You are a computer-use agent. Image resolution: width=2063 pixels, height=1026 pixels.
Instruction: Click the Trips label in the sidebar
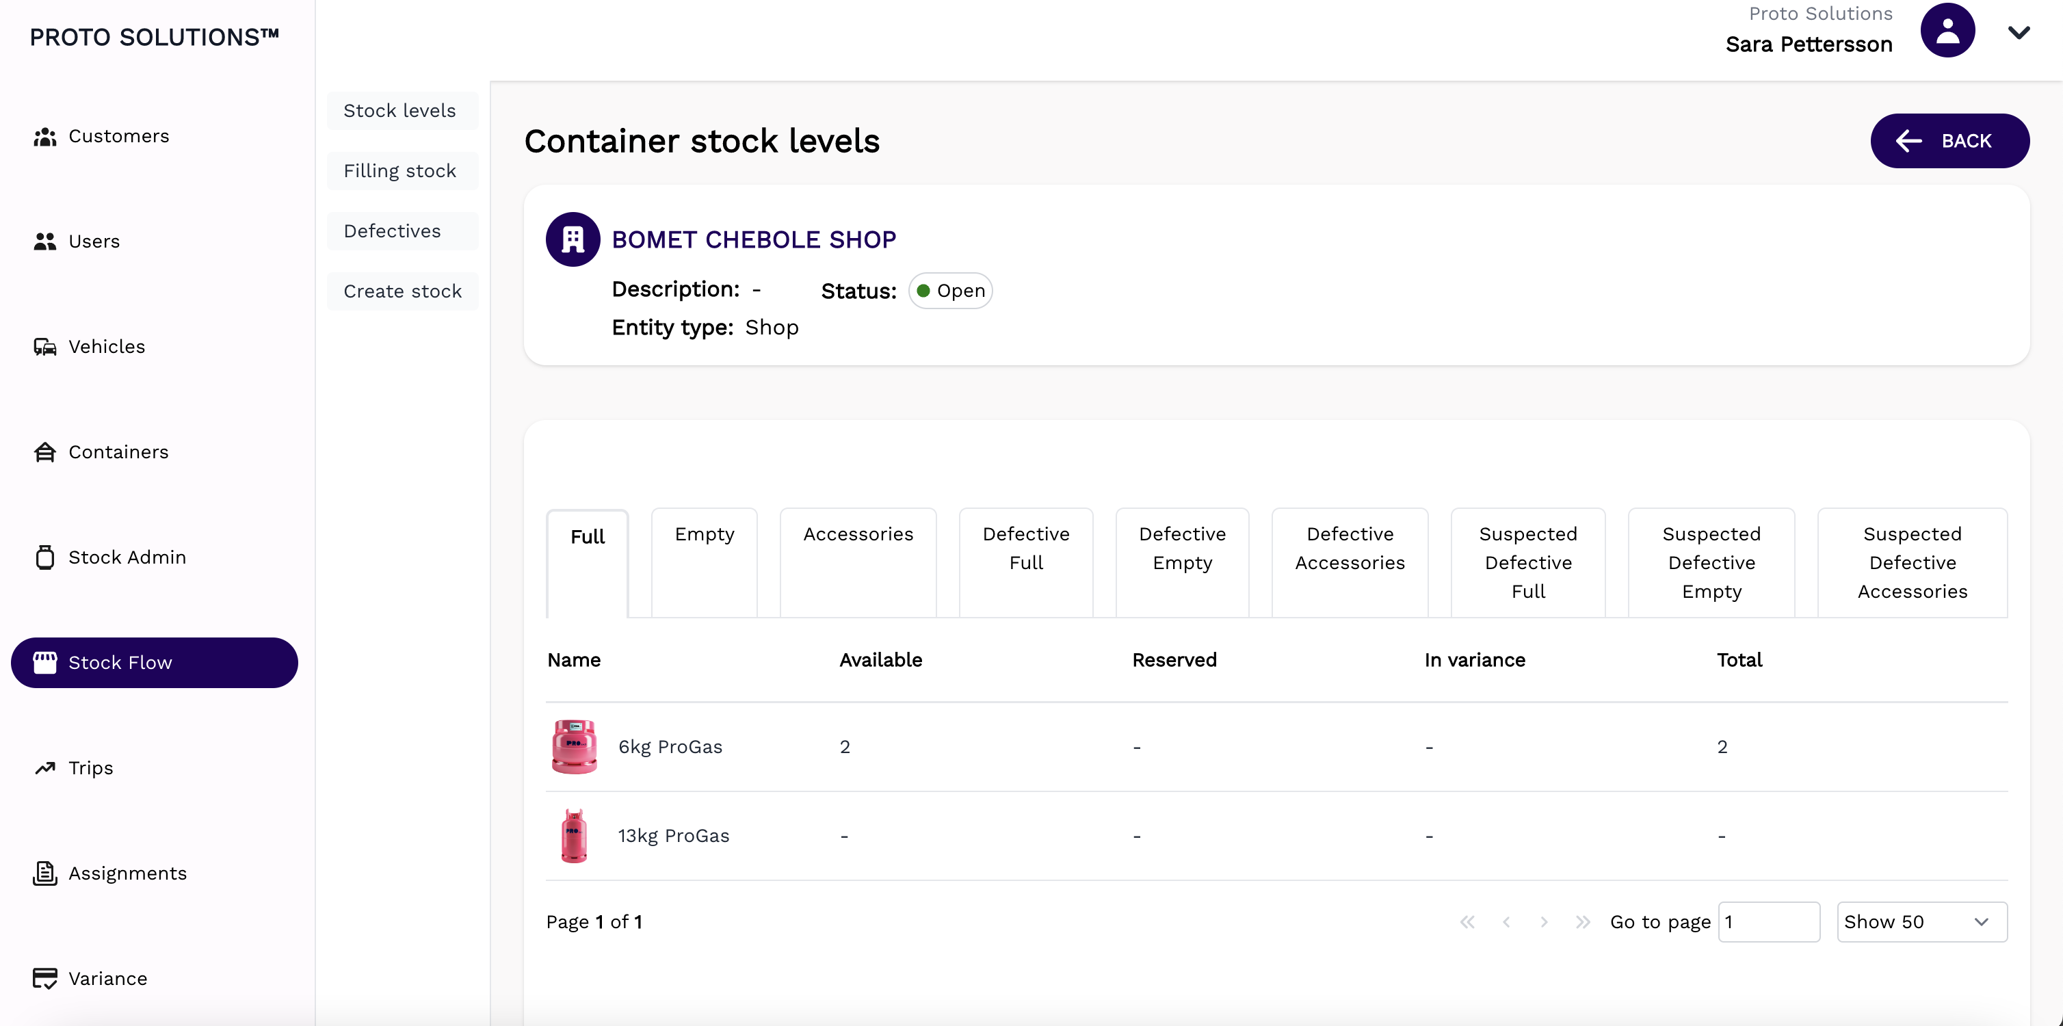point(90,768)
